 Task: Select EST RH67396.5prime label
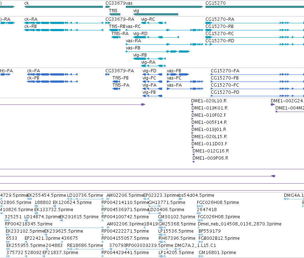[x=177, y=238]
